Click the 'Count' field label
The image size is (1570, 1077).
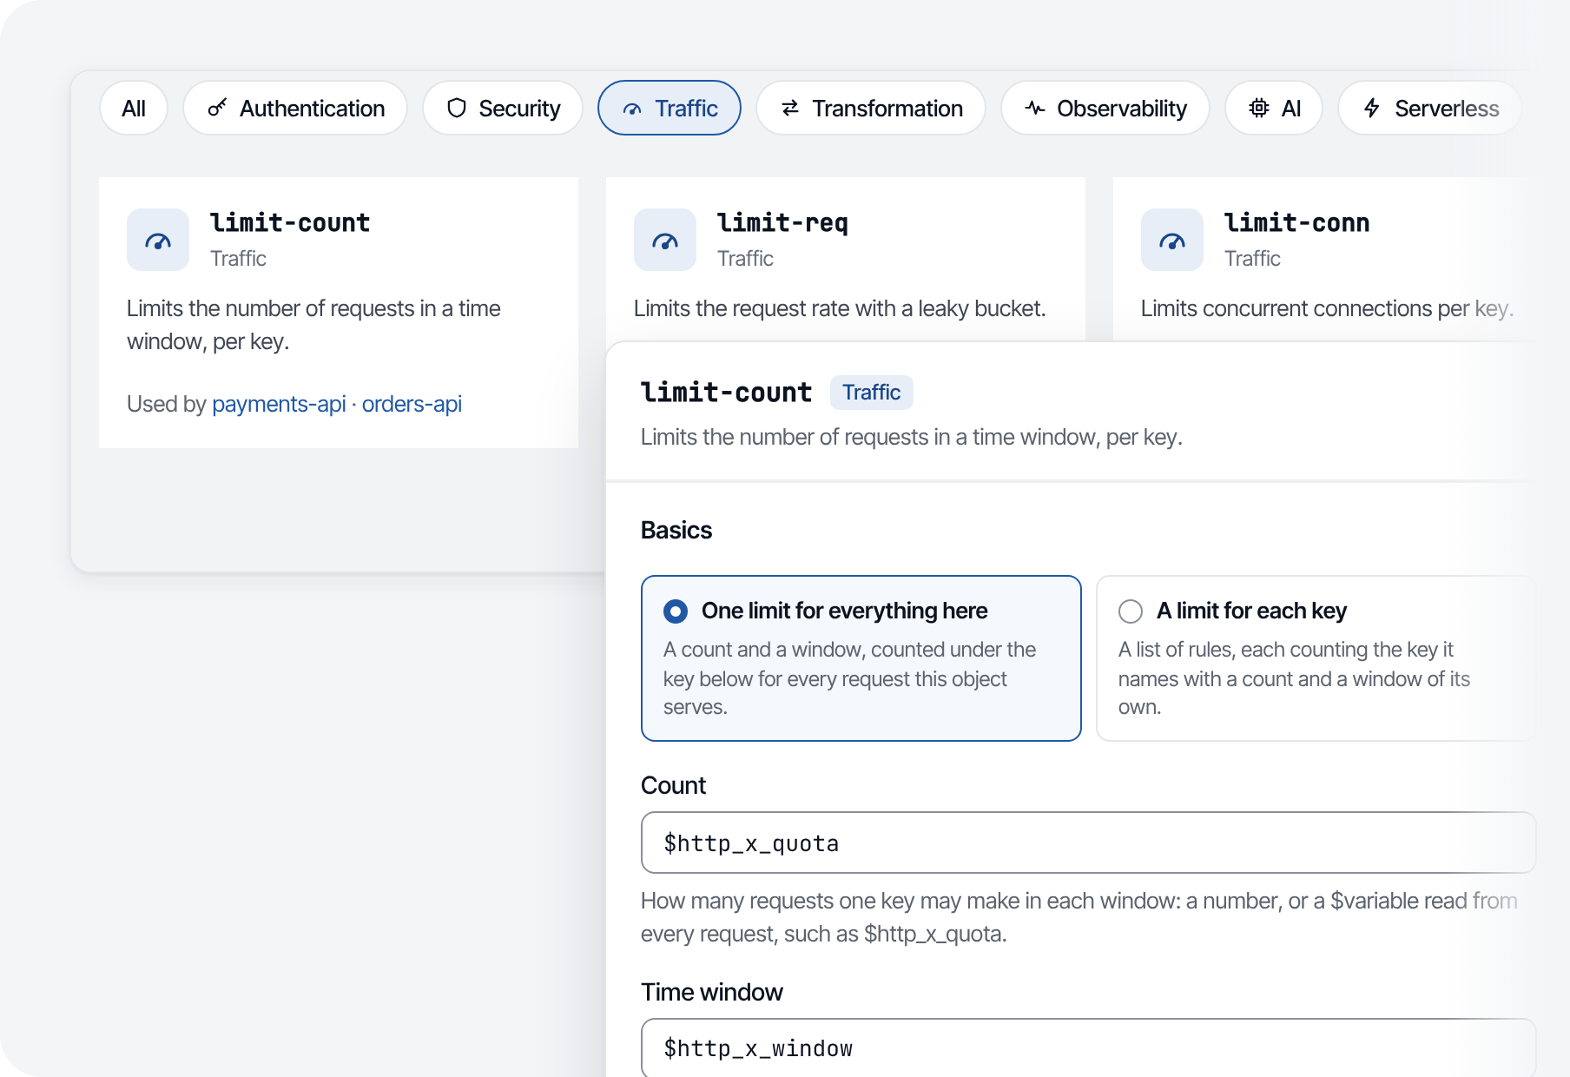pos(673,785)
